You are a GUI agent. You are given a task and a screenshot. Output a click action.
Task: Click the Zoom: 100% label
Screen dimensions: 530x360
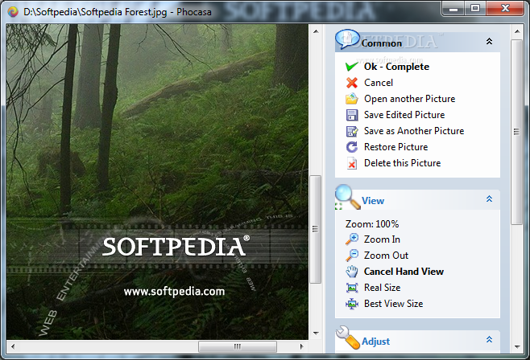pyautogui.click(x=372, y=224)
